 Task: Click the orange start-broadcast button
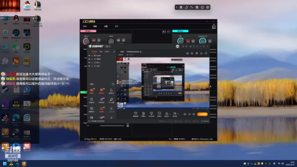coord(202,114)
